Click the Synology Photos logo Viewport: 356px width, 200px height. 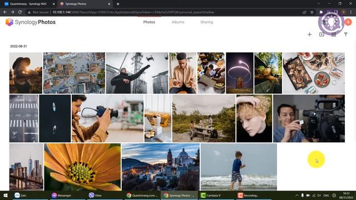point(31,22)
